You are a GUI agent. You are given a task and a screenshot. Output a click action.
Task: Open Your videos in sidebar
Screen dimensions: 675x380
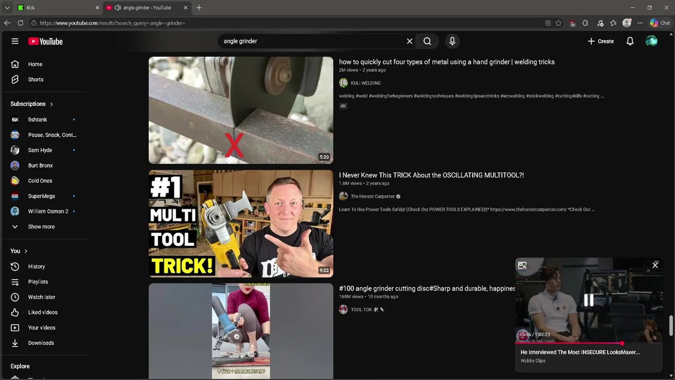(x=44, y=328)
